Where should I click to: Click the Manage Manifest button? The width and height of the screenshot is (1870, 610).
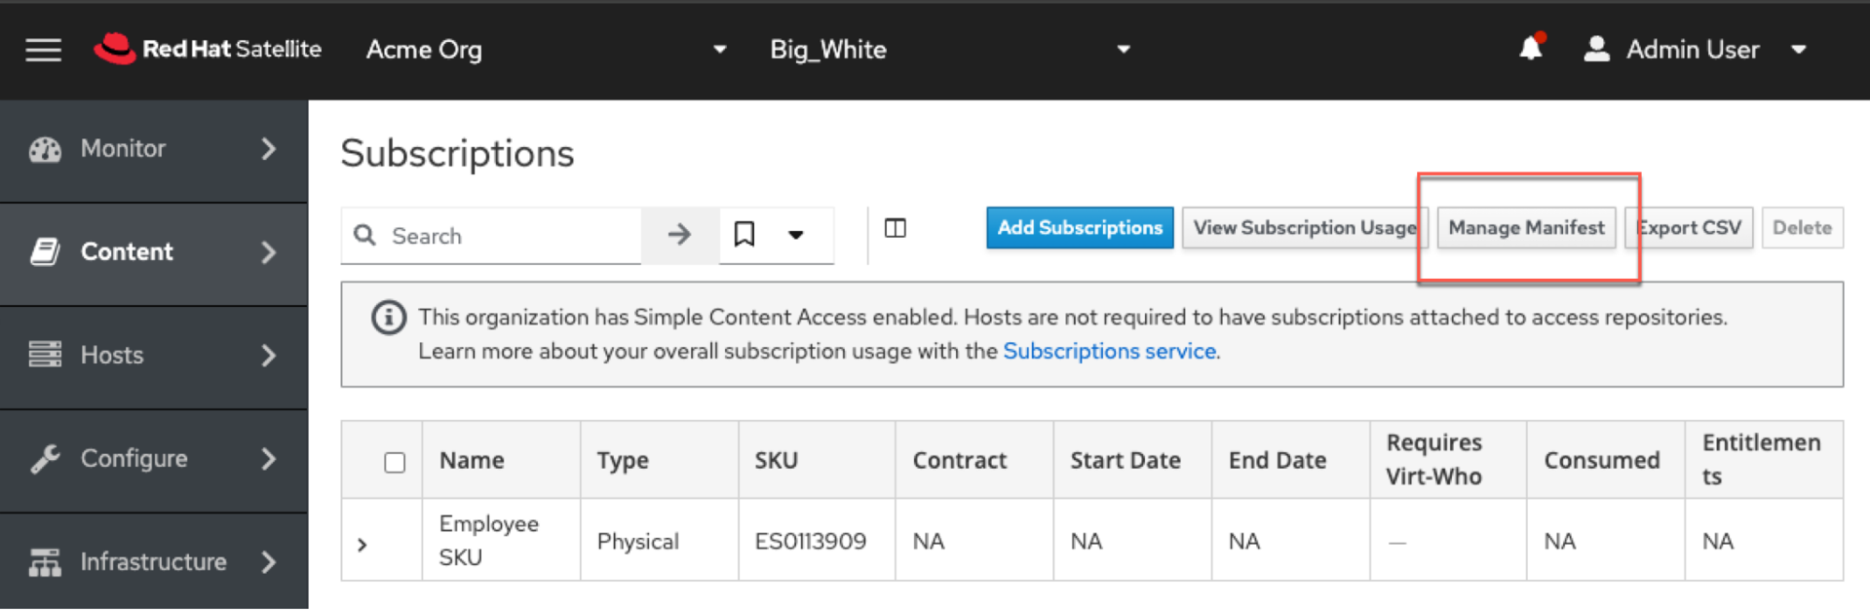coord(1526,228)
